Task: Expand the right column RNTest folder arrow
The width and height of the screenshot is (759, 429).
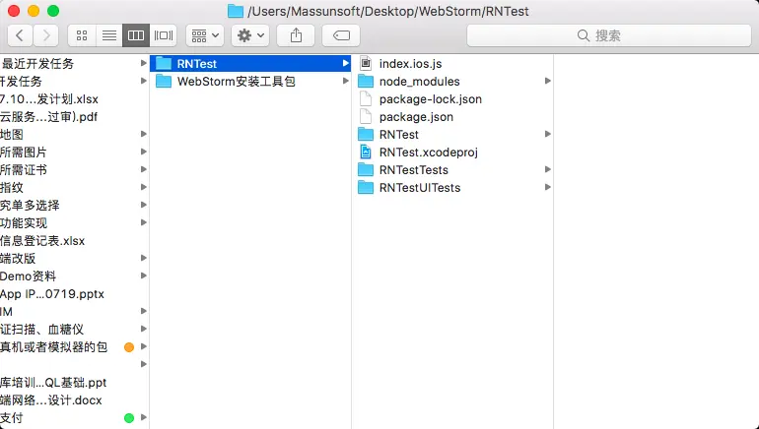Action: click(547, 134)
